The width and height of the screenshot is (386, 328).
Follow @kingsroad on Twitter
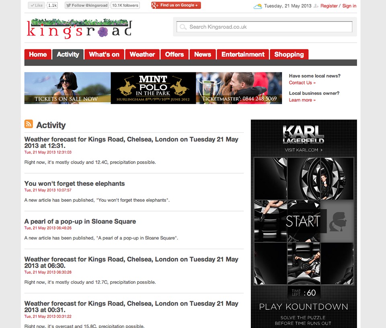point(87,5)
